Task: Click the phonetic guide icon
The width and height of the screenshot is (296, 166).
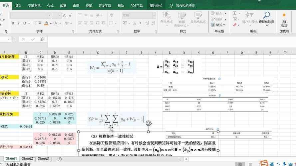Action: click(67, 23)
